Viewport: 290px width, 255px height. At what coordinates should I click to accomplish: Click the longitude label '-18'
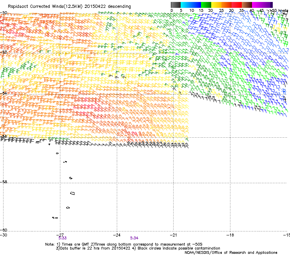[230, 235]
